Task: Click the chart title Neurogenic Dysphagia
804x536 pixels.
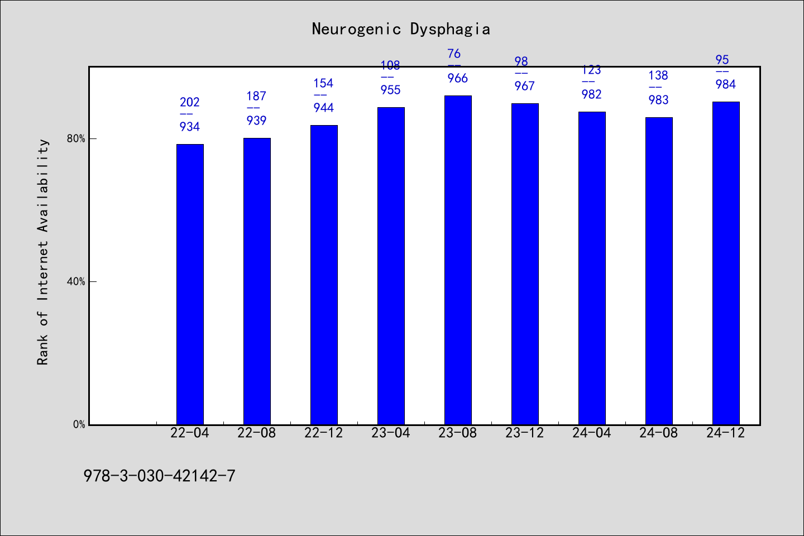Action: point(401,29)
